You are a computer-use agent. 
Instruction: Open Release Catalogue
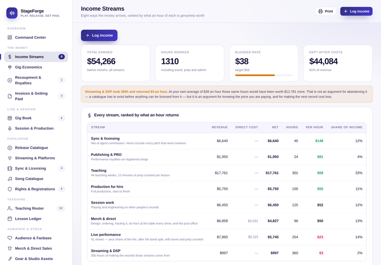tap(36, 148)
